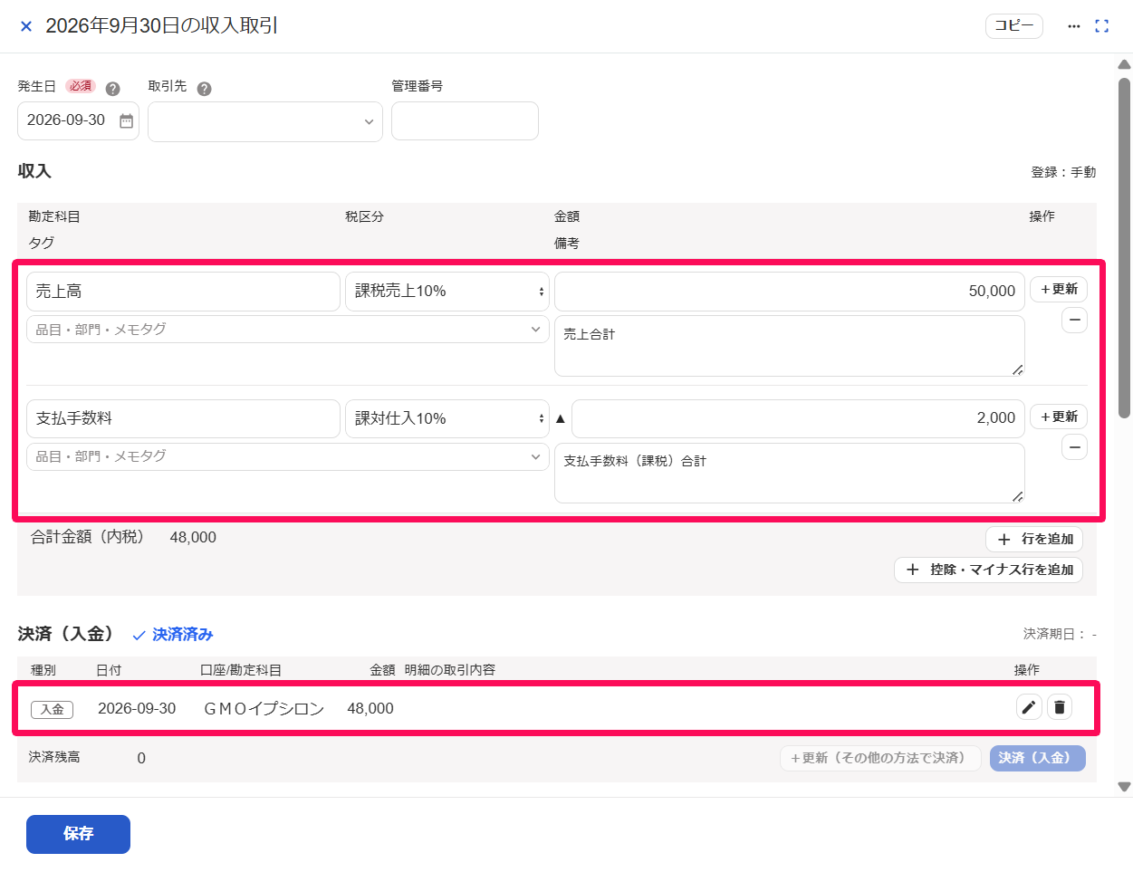Edit the 支払手数料 account field
This screenshot has height=872, width=1133.
[x=183, y=418]
